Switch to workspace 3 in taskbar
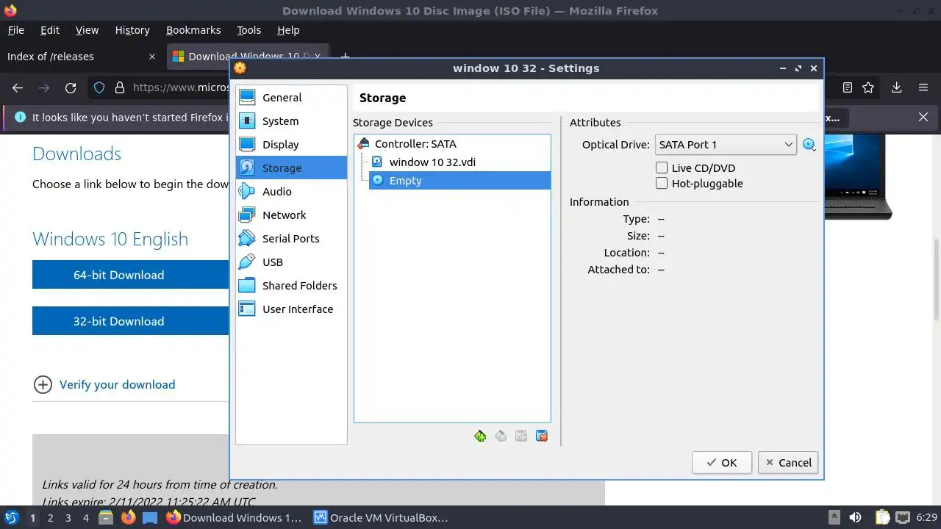This screenshot has width=941, height=529. (x=68, y=518)
